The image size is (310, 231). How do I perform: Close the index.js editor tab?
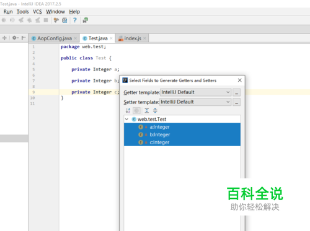coord(144,38)
